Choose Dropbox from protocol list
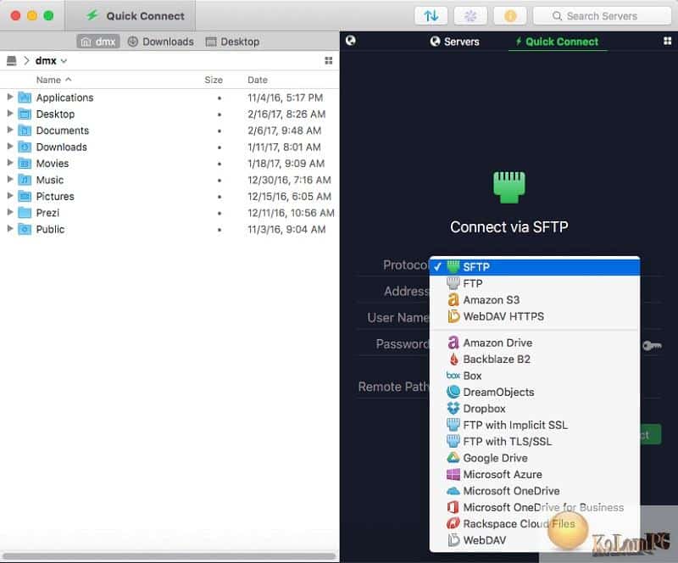678x563 pixels. [x=535, y=409]
